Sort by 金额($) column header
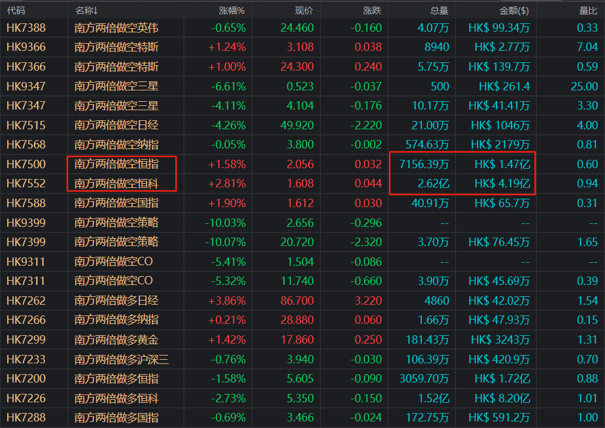The image size is (605, 428). [x=514, y=10]
